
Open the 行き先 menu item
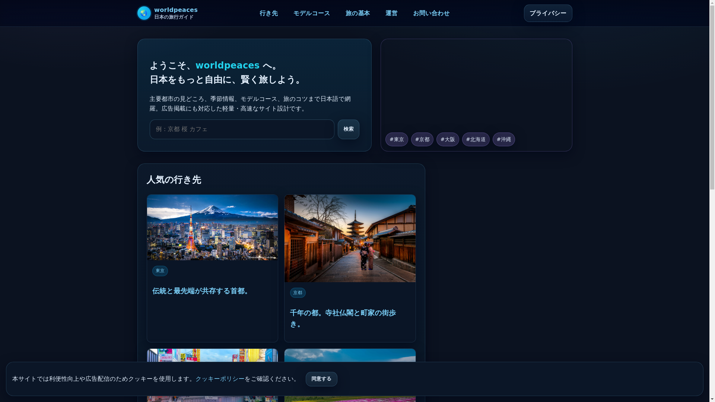[x=268, y=13]
